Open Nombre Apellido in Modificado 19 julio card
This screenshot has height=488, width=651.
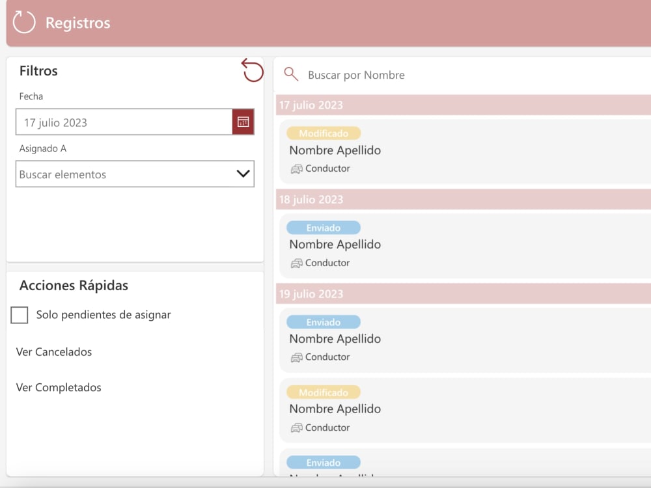tap(335, 409)
